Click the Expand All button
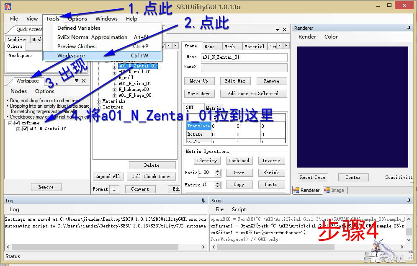The width and height of the screenshot is (417, 266). (x=108, y=176)
